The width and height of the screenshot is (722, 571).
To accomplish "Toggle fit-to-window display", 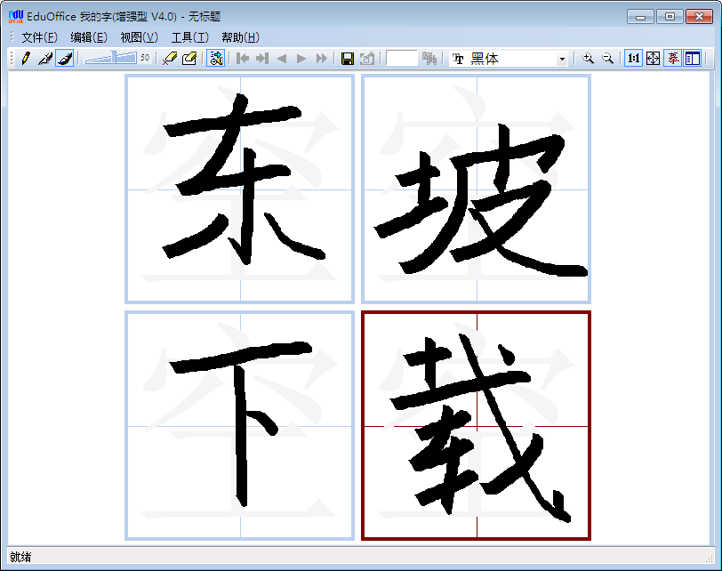I will coord(651,58).
